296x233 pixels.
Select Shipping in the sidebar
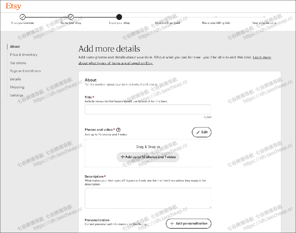coord(17,87)
